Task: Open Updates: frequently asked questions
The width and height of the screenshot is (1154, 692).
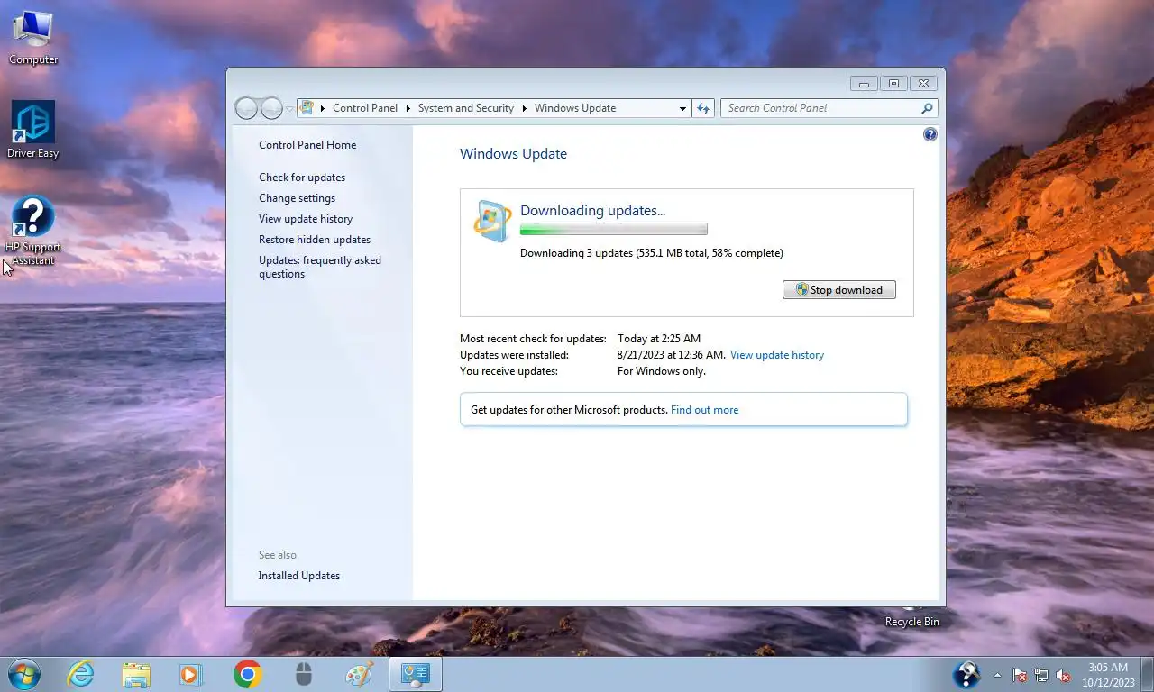Action: point(320,267)
